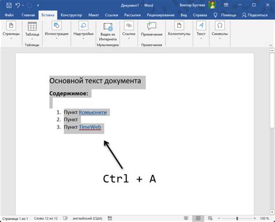
Task: Open the Символы symbols group
Action: click(x=219, y=31)
